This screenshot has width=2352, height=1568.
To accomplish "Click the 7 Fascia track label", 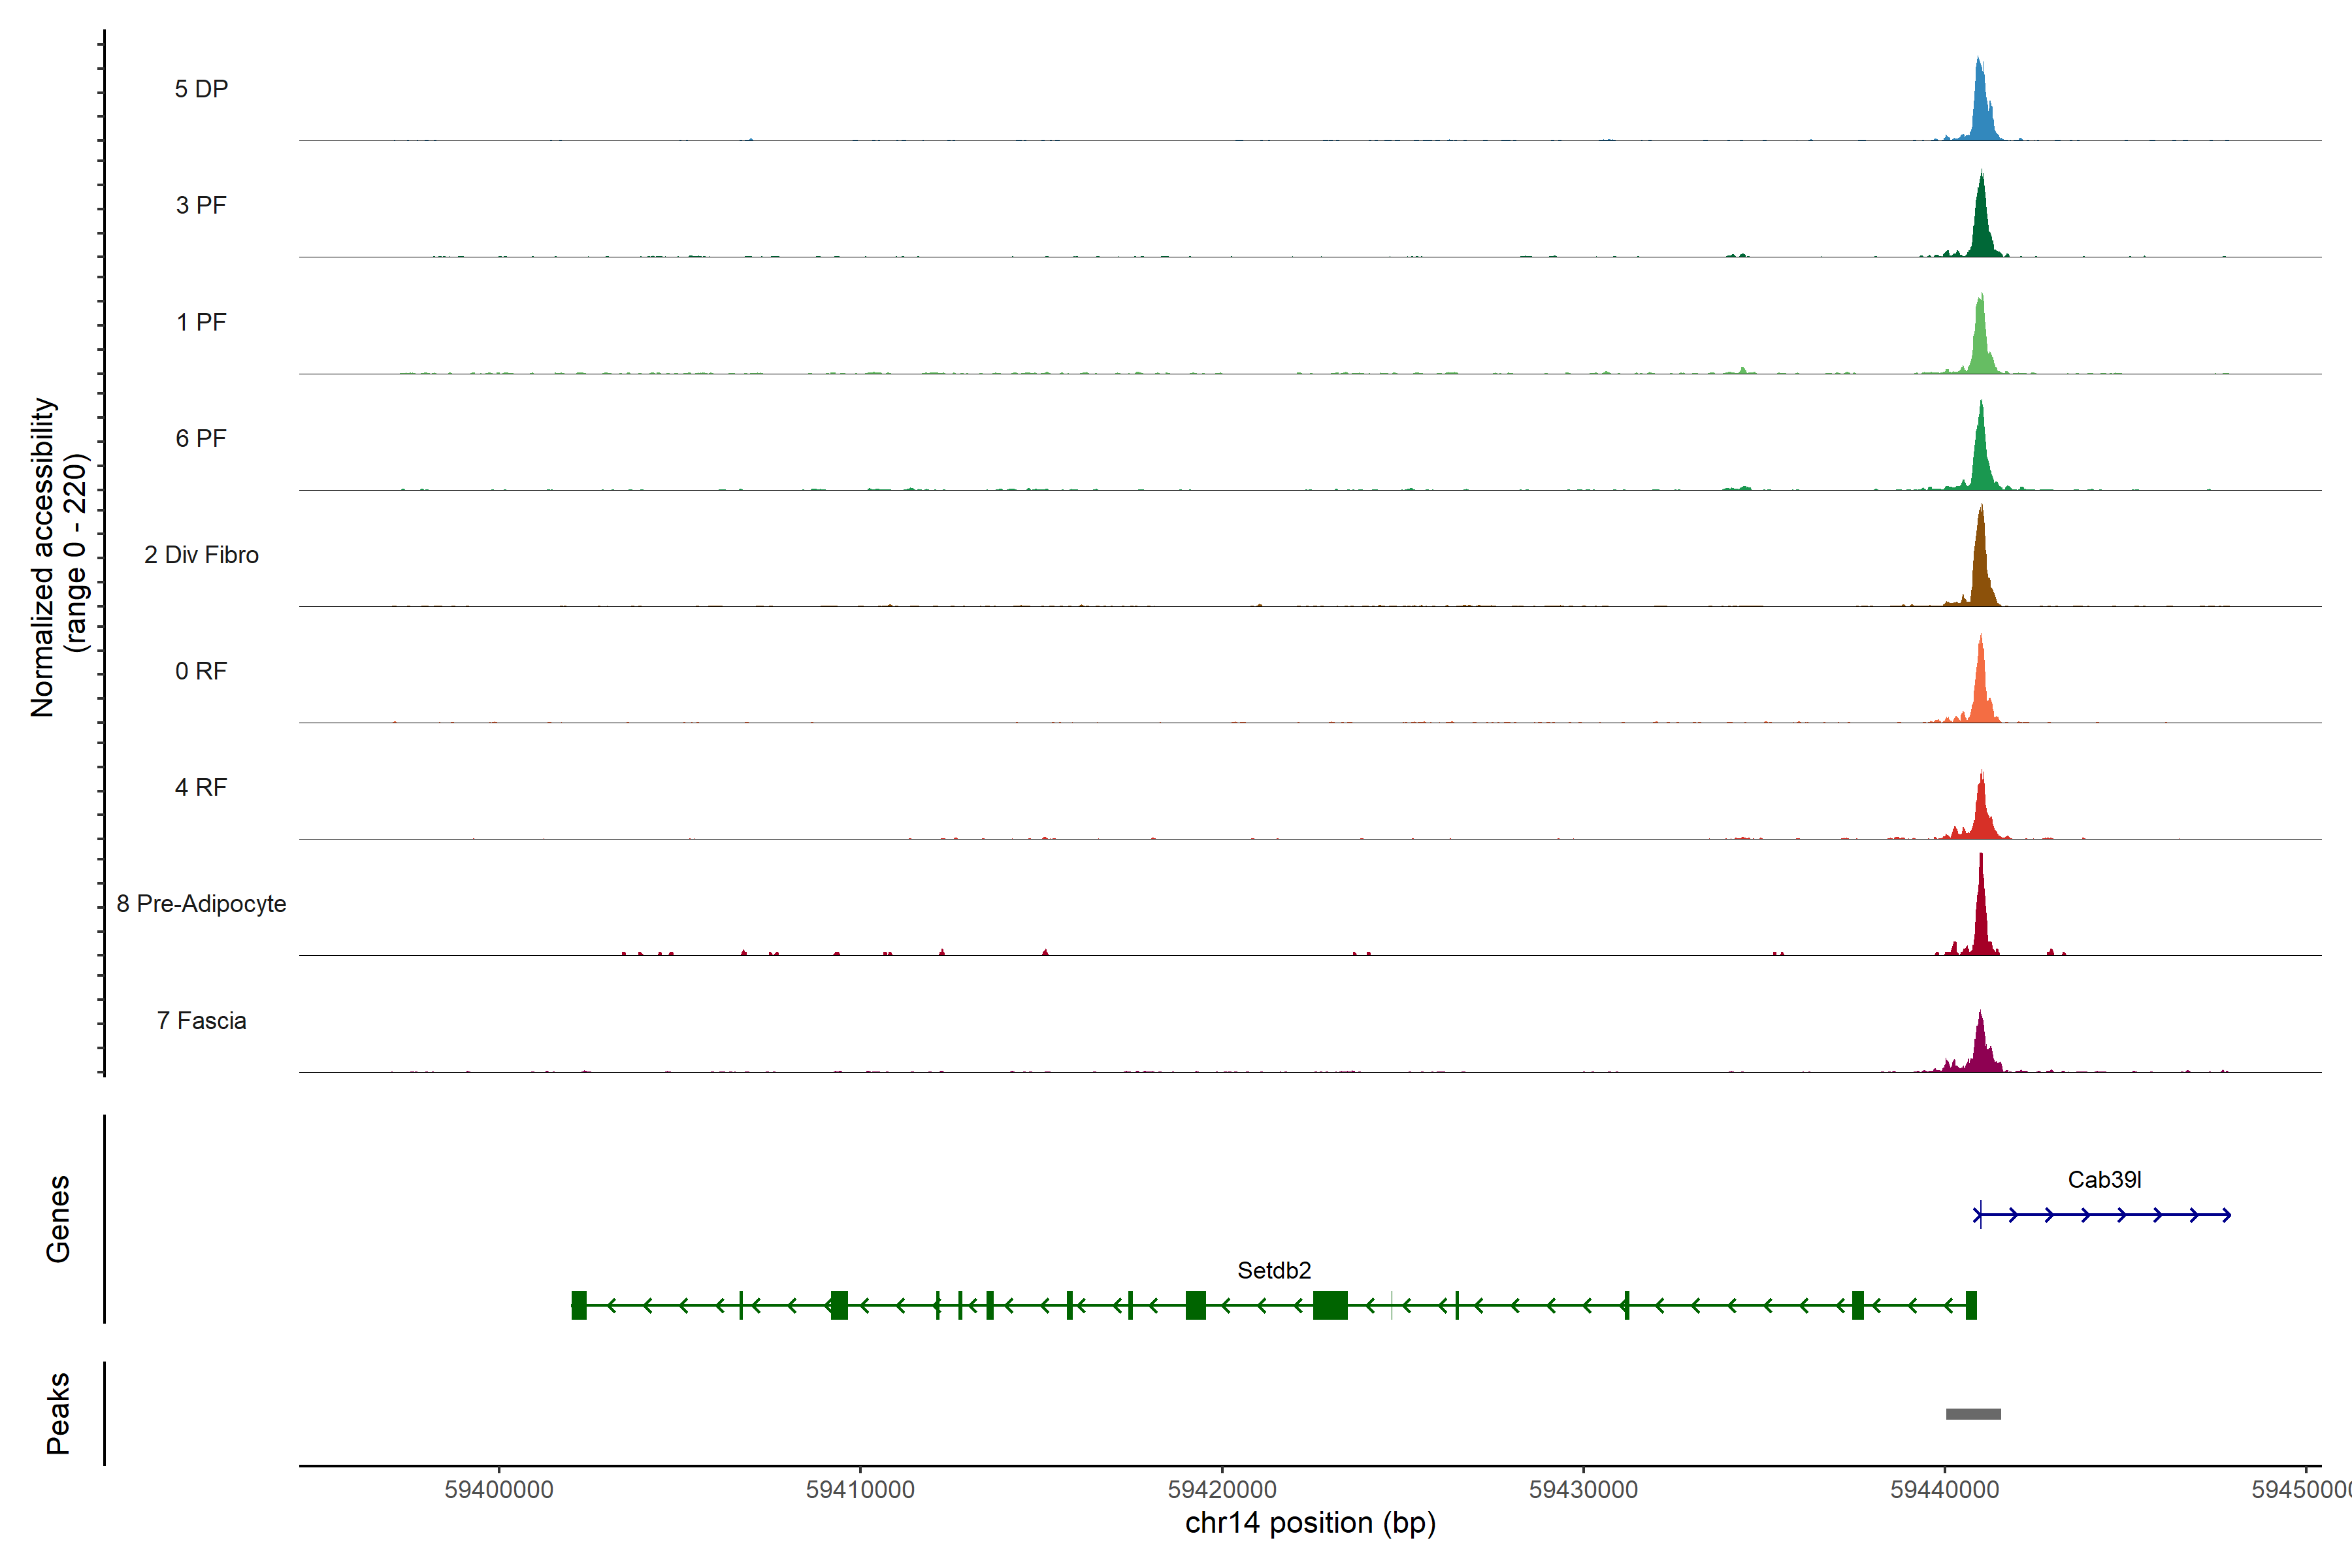I will pyautogui.click(x=201, y=1021).
